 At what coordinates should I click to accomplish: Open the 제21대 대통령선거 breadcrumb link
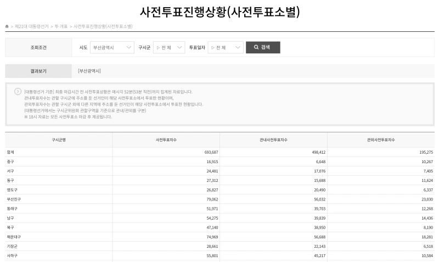pos(32,26)
